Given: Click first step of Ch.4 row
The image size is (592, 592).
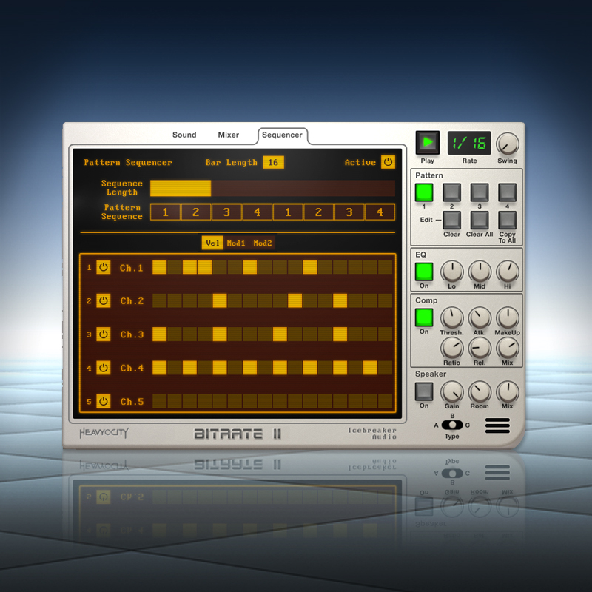Looking at the screenshot, I should (159, 368).
